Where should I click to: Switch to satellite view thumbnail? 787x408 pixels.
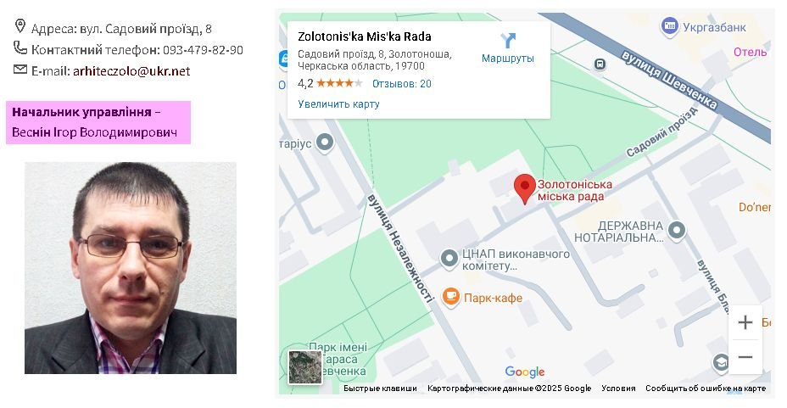coord(304,367)
